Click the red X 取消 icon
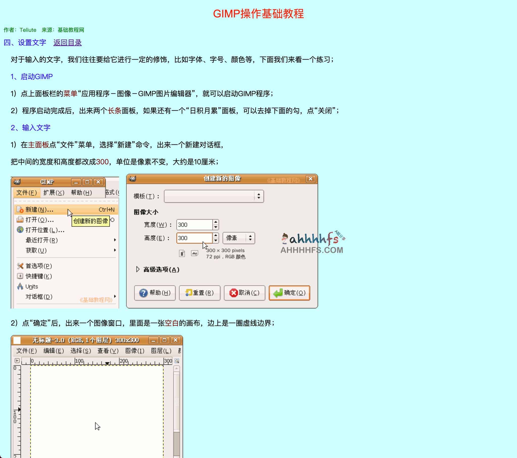 tap(234, 293)
